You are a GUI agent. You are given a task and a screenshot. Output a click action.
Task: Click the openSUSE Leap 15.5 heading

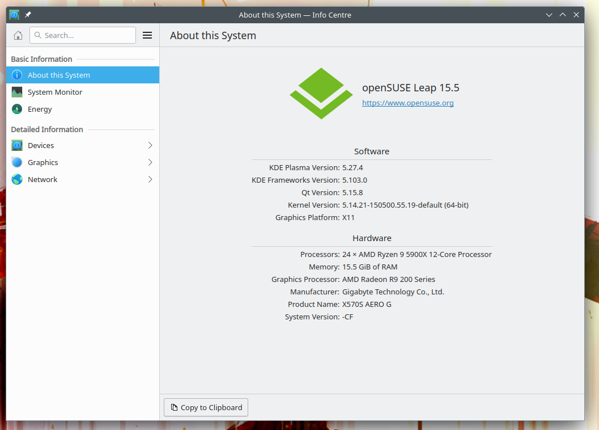pyautogui.click(x=411, y=87)
